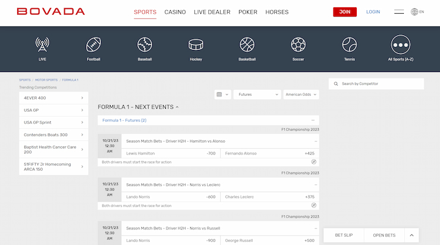Click stats icon in Norris vs Leclerc row
This screenshot has height=245, width=440.
point(314,205)
